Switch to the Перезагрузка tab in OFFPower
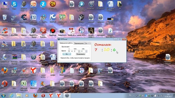This screenshot has width=175, height=98. click(79, 43)
